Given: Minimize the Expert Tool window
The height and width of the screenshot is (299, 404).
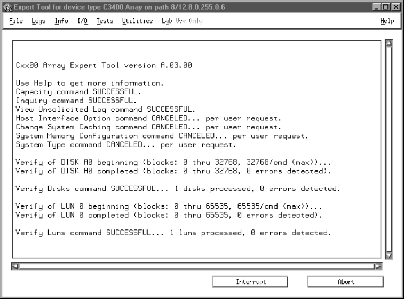Looking at the screenshot, I should tap(376, 7).
